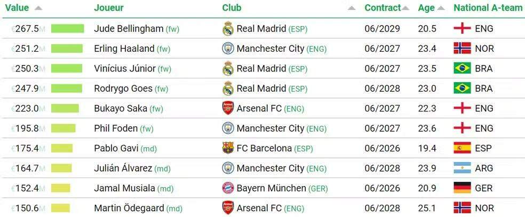525x217 pixels.
Task: Sort table by Value column arrow
Action: [38, 9]
